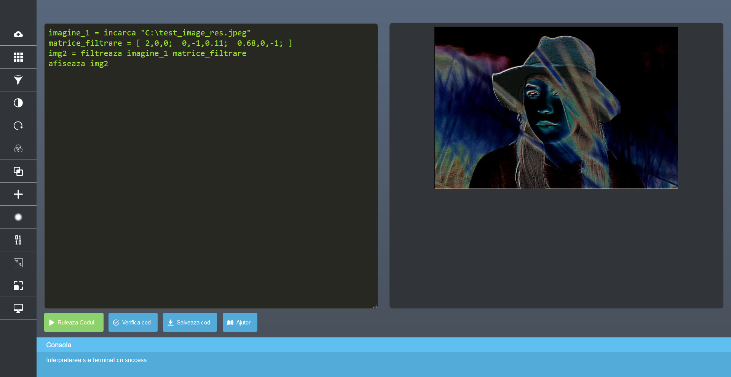Select the resize arrows square icon
731x377 pixels.
[x=18, y=263]
